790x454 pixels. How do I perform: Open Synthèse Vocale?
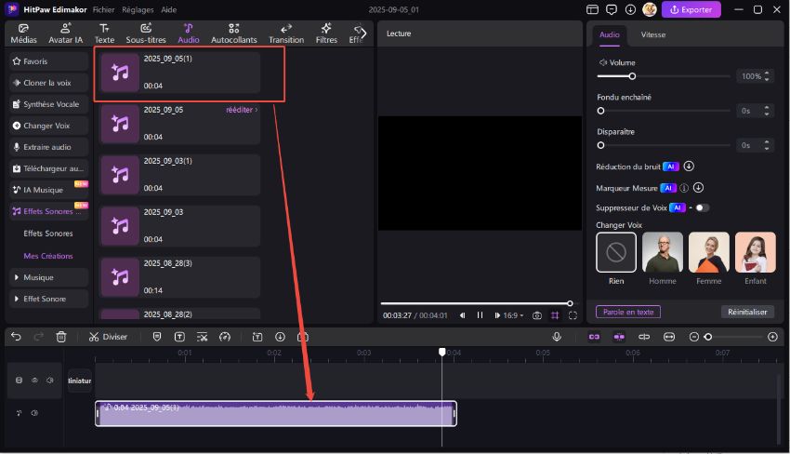tap(49, 104)
